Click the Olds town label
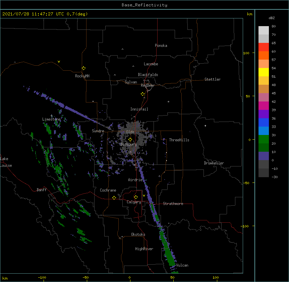 (x=130, y=132)
